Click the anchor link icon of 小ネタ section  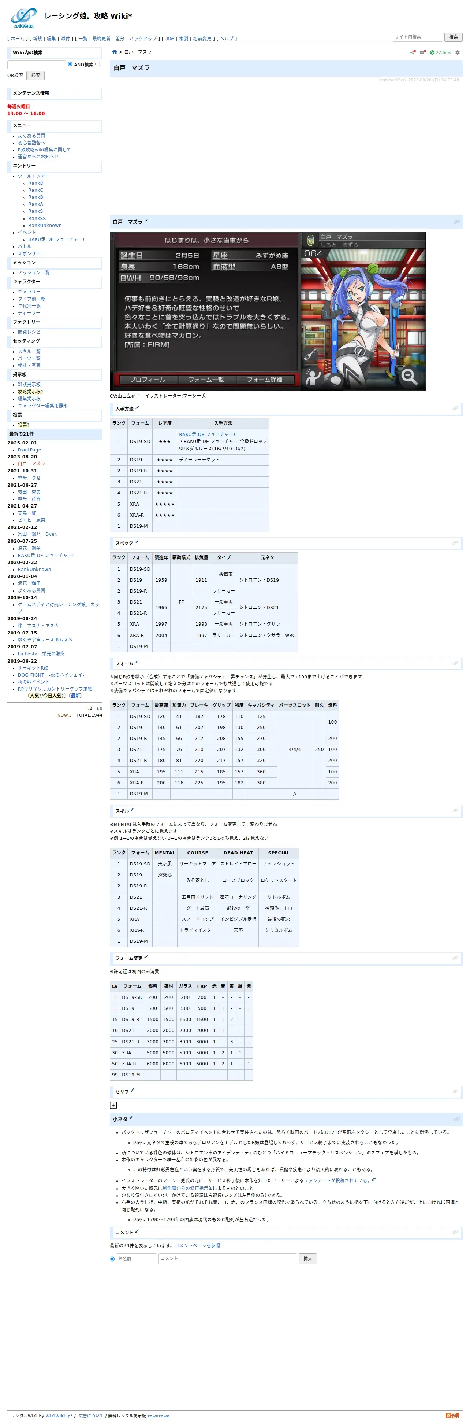[457, 1119]
